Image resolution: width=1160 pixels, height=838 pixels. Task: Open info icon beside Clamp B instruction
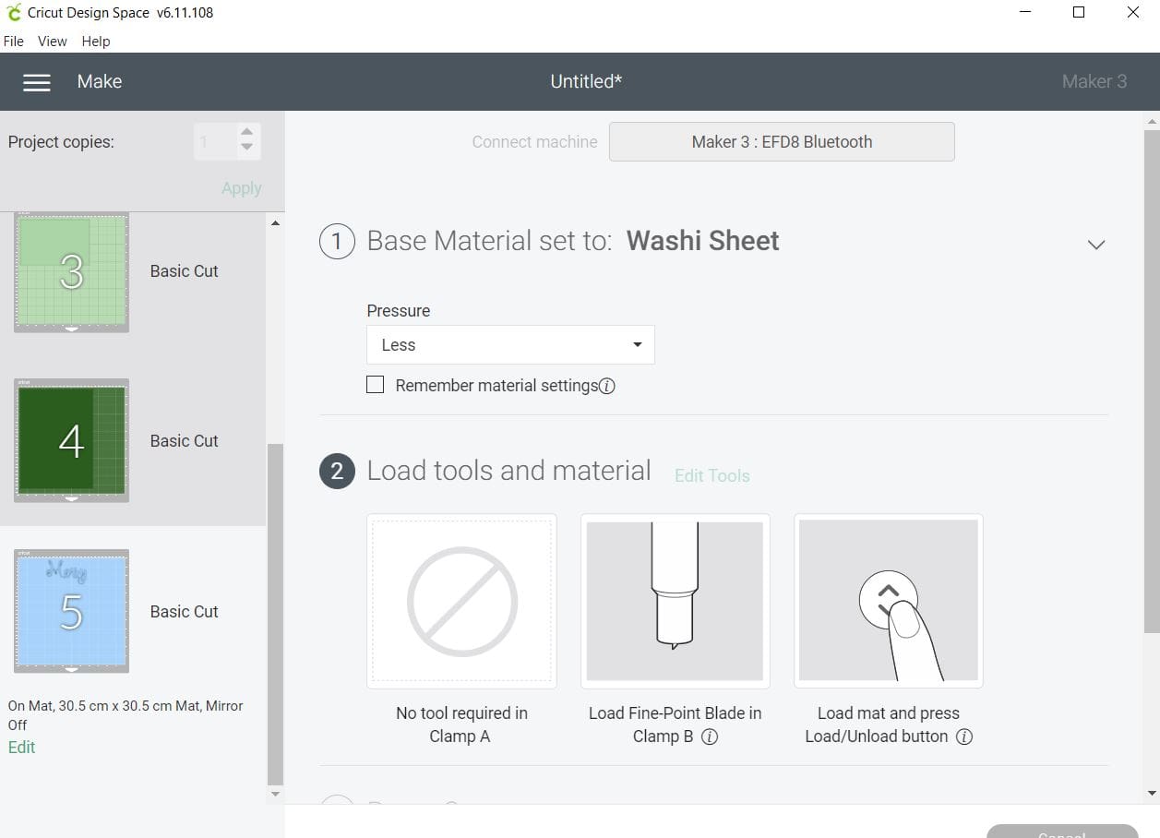[x=710, y=736]
